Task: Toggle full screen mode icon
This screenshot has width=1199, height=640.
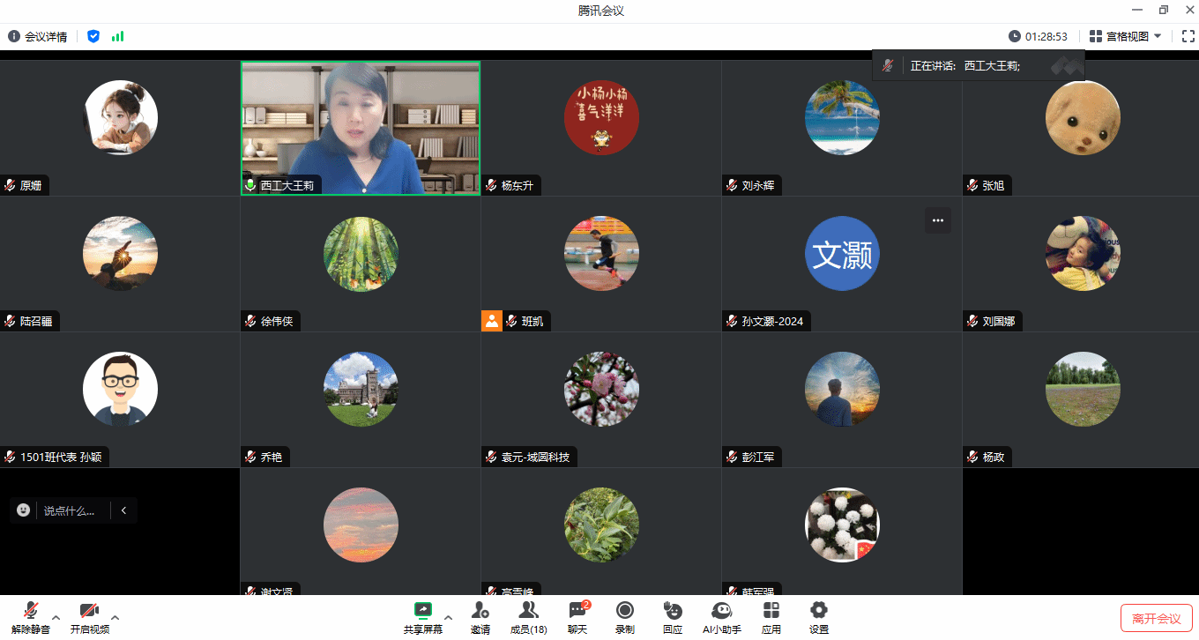Action: (x=1188, y=36)
